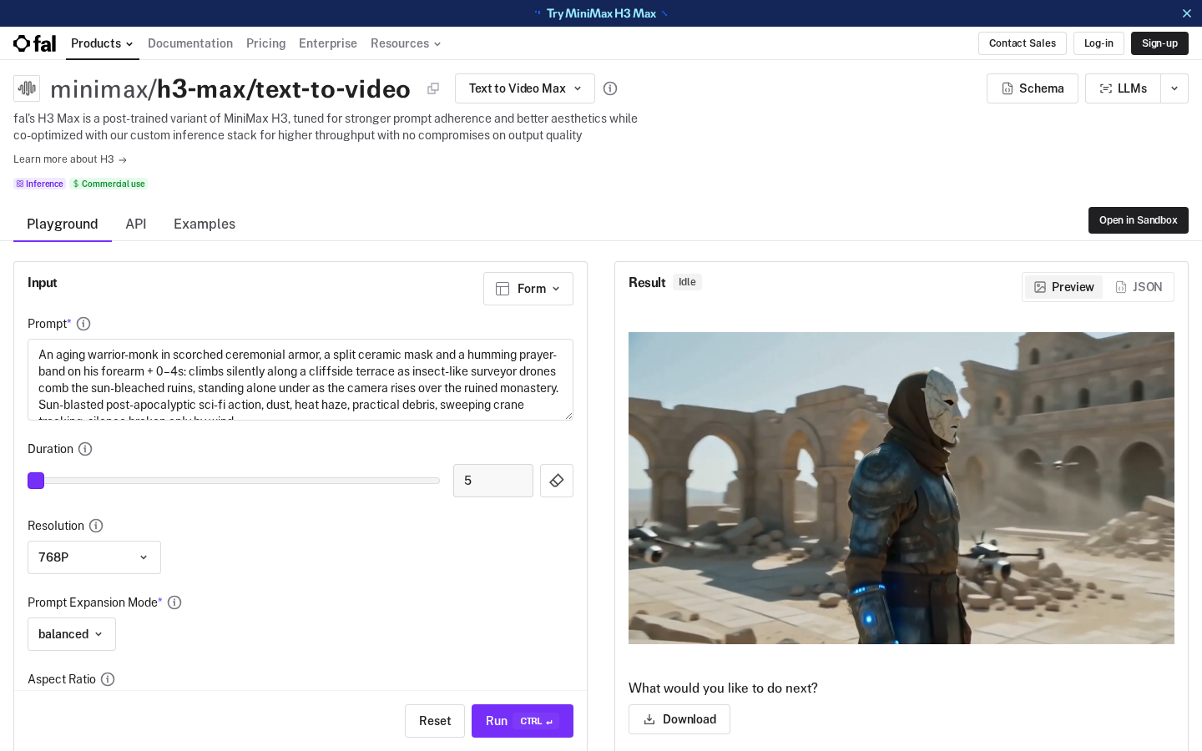
Task: Click the LLMs button
Action: (x=1123, y=88)
